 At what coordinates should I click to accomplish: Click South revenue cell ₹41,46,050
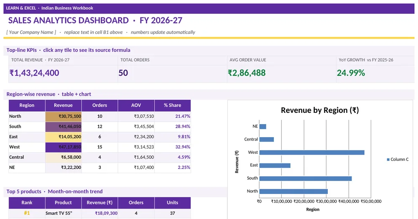point(63,127)
